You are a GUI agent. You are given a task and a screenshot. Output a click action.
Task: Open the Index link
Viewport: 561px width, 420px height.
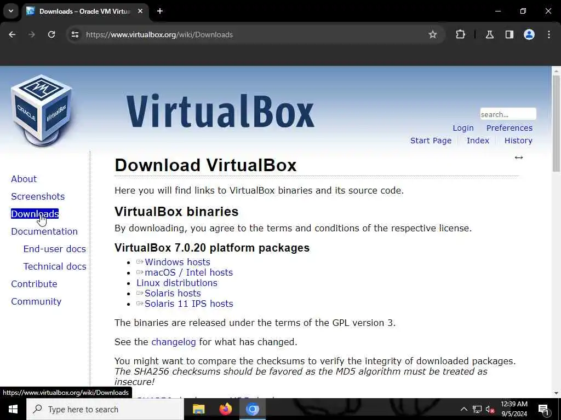[478, 141]
